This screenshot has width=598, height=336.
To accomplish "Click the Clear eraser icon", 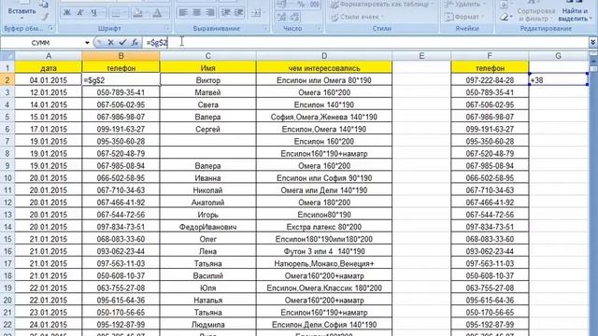I will click(x=505, y=17).
